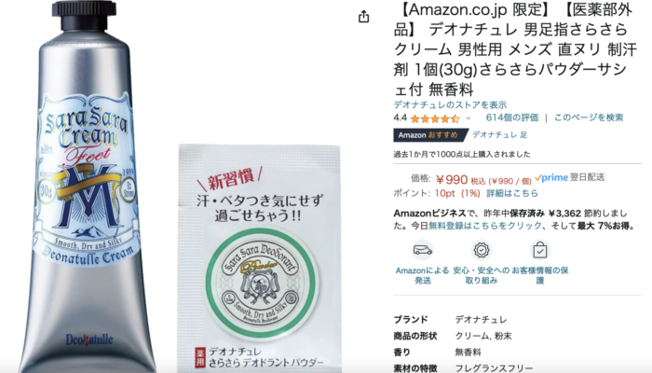Click the Amazon delivery truck icon
The height and width of the screenshot is (373, 652).
click(x=423, y=250)
